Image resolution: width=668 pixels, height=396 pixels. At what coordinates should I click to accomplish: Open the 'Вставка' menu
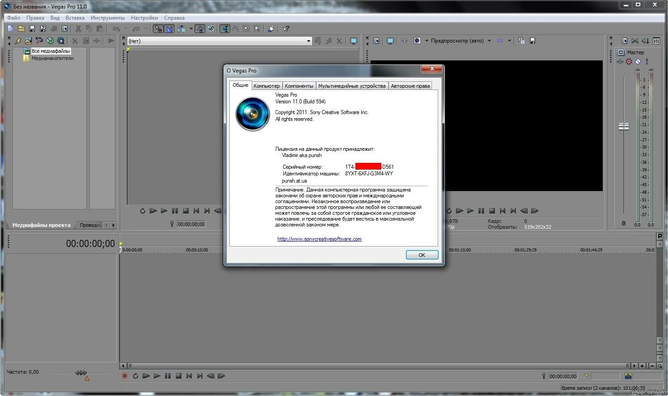(75, 18)
